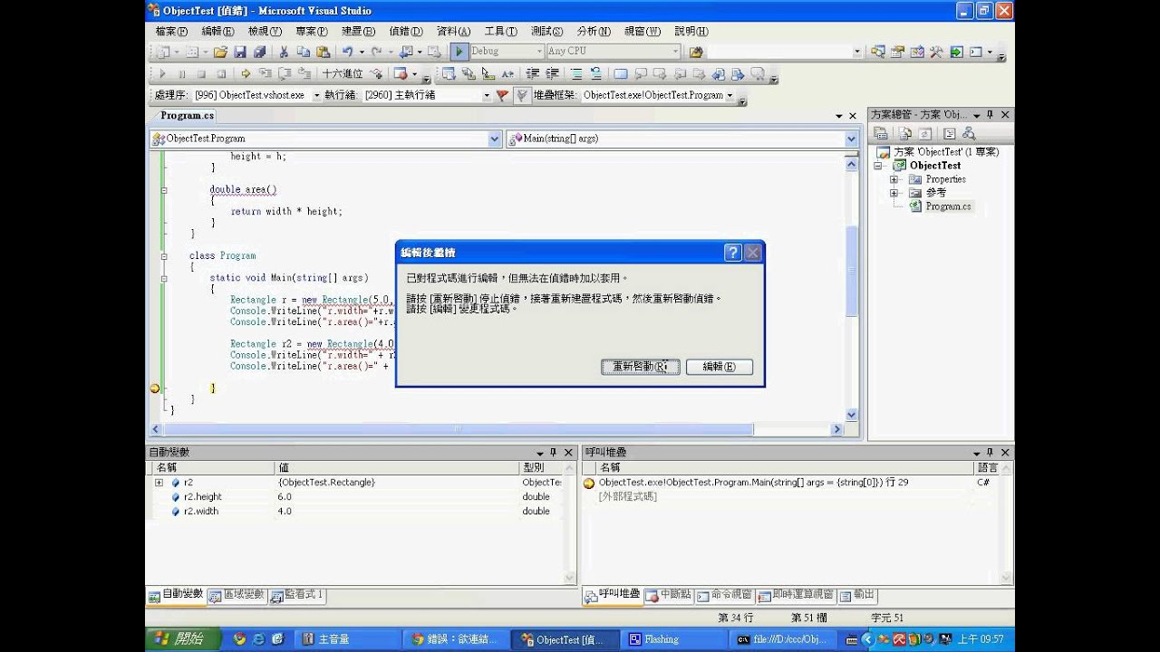Open the Main(string[] args) member dropdown

(851, 139)
